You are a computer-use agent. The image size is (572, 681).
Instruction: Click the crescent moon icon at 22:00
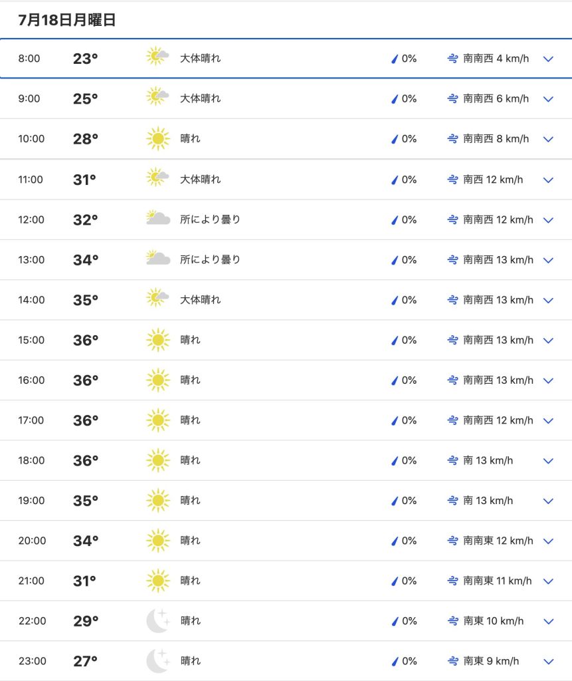click(x=158, y=620)
